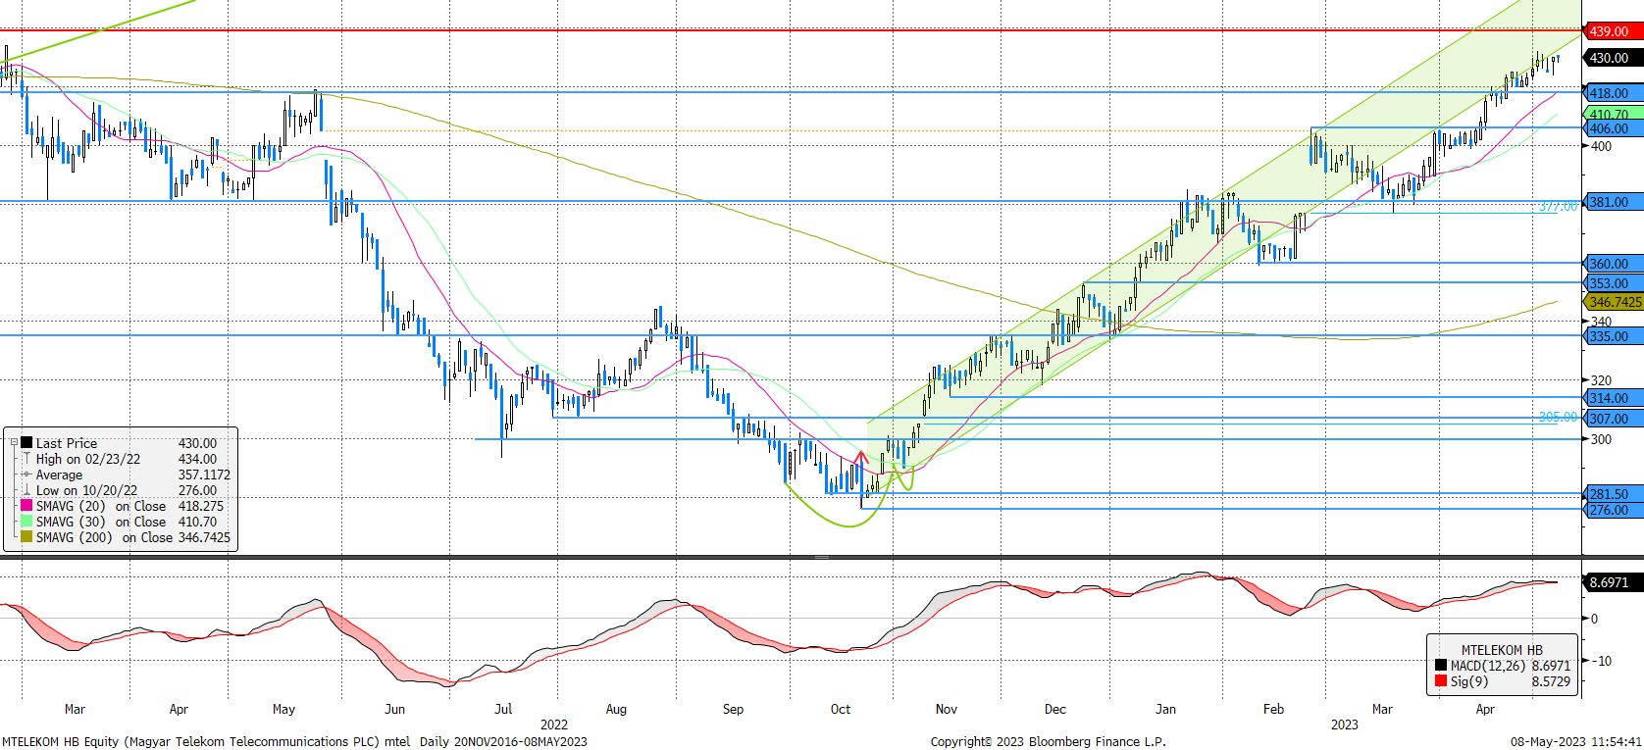Image resolution: width=1644 pixels, height=750 pixels.
Task: Click the High marker icon in legend
Action: pos(26,459)
